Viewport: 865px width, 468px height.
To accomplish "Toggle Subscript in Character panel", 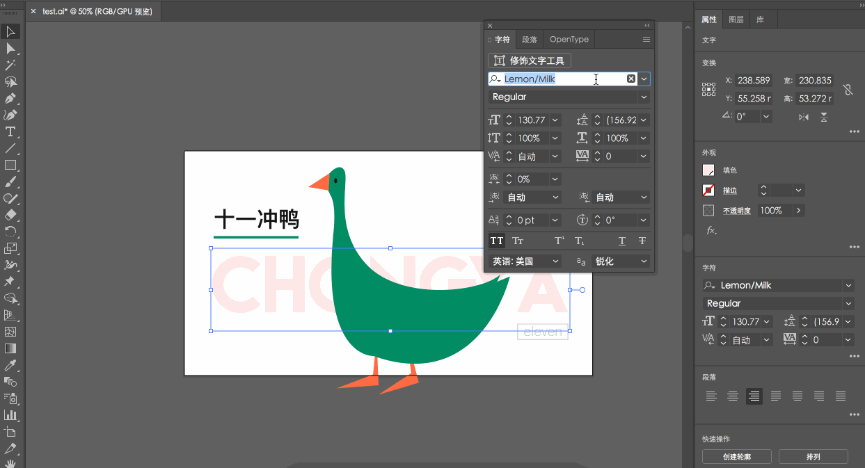I will (580, 241).
